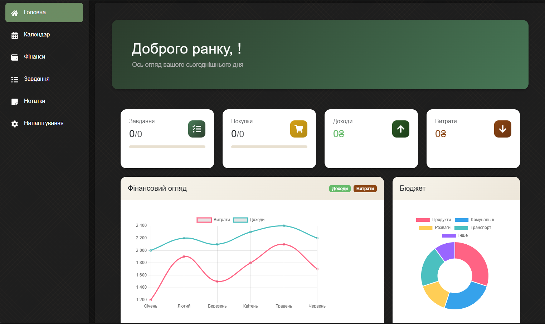Image resolution: width=545 pixels, height=324 pixels.
Task: Toggle Доходи series in line chart legend
Action: (249, 220)
